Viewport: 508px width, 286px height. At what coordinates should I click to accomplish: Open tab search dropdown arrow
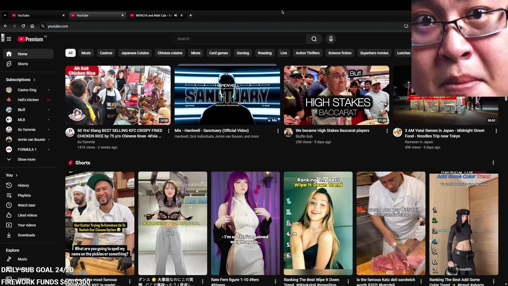coord(5,15)
